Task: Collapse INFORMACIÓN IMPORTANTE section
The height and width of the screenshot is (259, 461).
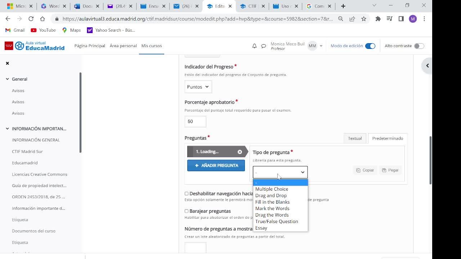Action: [7, 129]
